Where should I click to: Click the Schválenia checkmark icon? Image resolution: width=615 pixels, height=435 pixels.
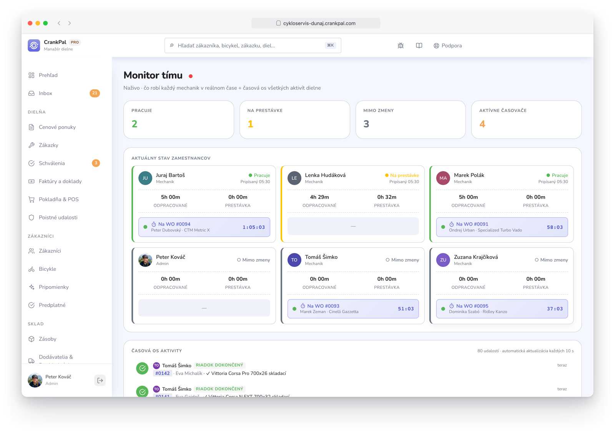32,163
